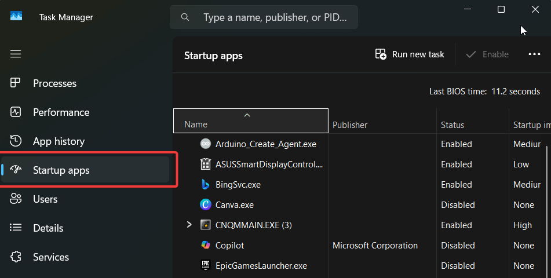
Task: Open the three-dot more options menu
Action: coord(534,54)
